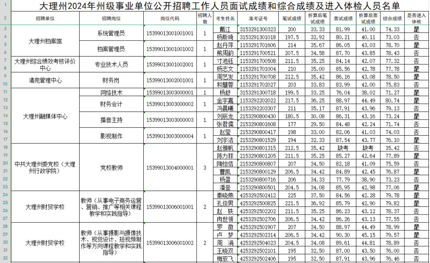This screenshot has width=430, height=263.
Task: Click position code 15399013001002001
Action: [170, 64]
